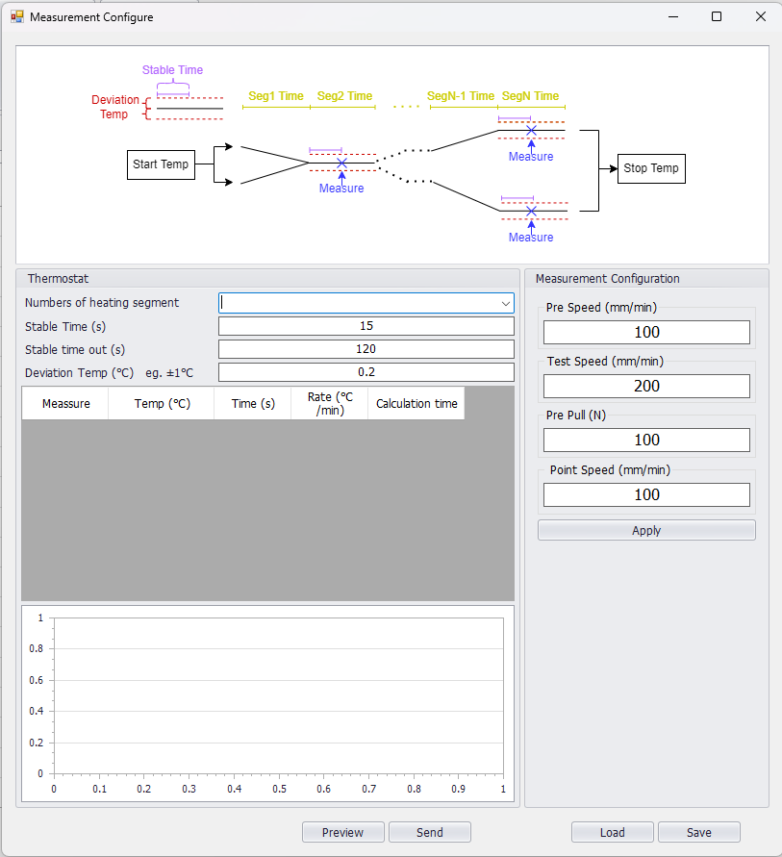Click the Thermostat group title
Screen dimensions: 782x857
click(x=58, y=279)
